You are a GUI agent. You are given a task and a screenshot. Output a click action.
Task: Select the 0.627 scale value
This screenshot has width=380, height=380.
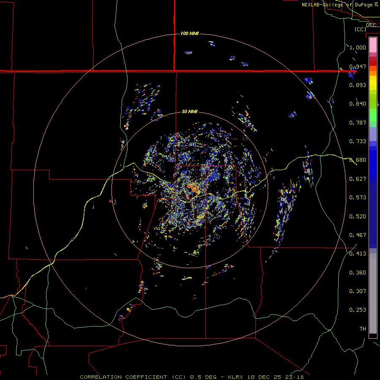[358, 179]
